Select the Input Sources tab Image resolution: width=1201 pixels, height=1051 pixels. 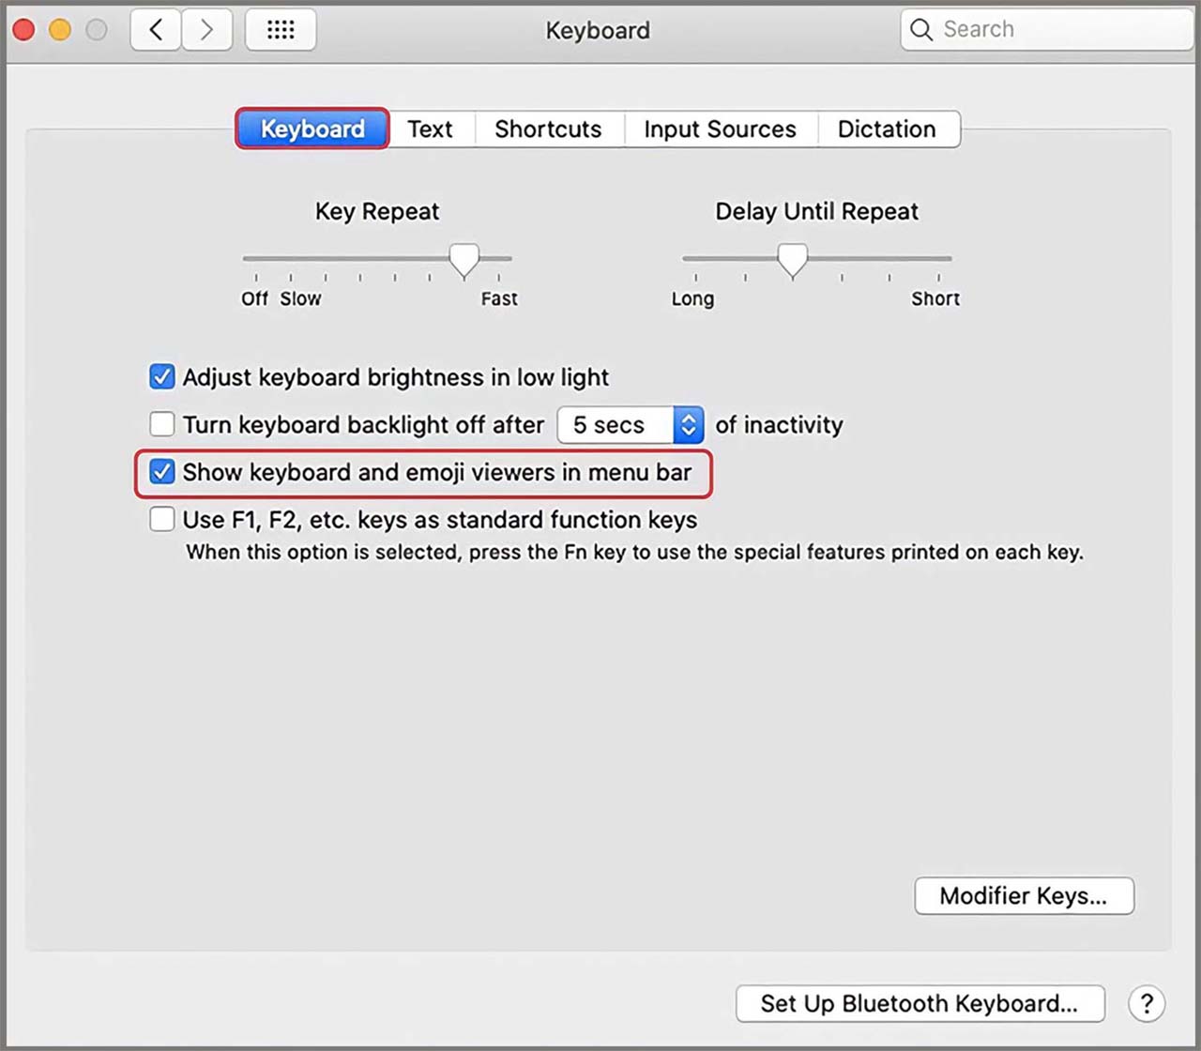[720, 129]
